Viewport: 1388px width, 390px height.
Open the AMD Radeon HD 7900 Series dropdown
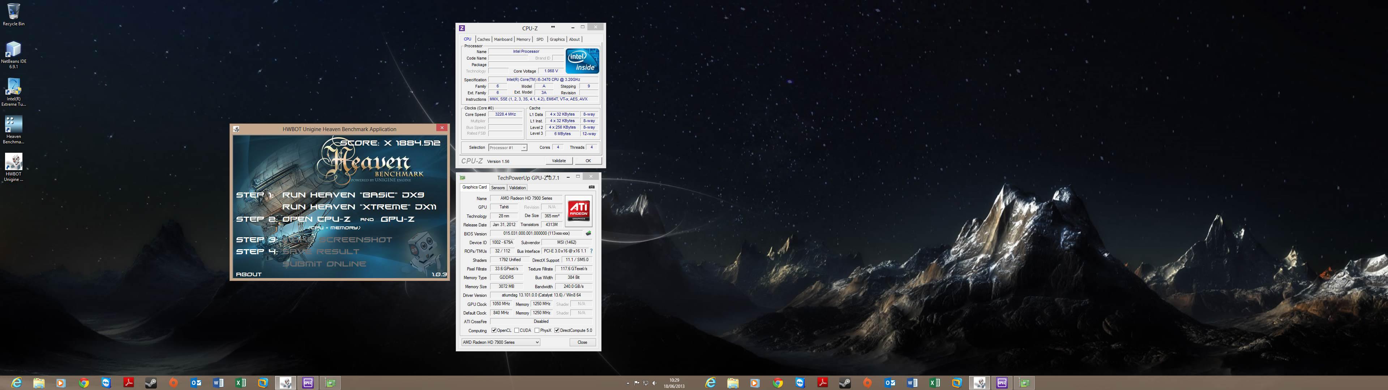tap(501, 342)
